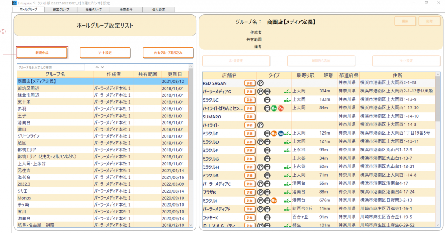Image resolution: width=445 pixels, height=233 pixels.
Task: Sort by 距離 column header
Action: tap(328, 75)
